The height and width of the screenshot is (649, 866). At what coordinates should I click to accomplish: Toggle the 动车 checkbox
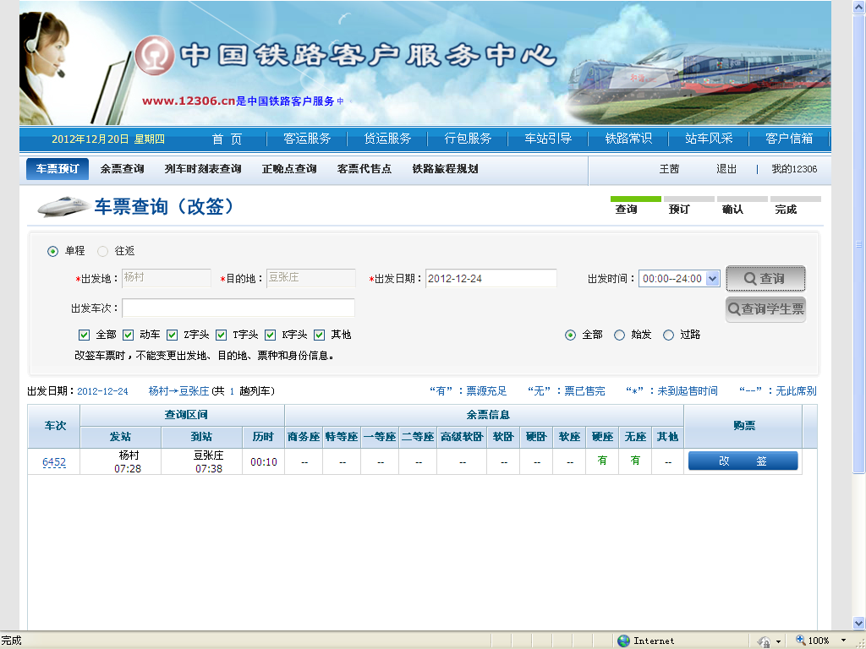(x=129, y=335)
